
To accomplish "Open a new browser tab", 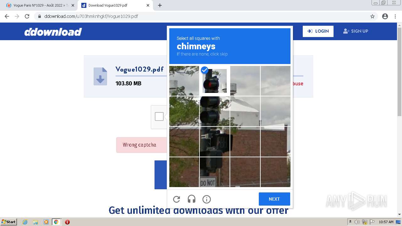I will pyautogui.click(x=160, y=5).
